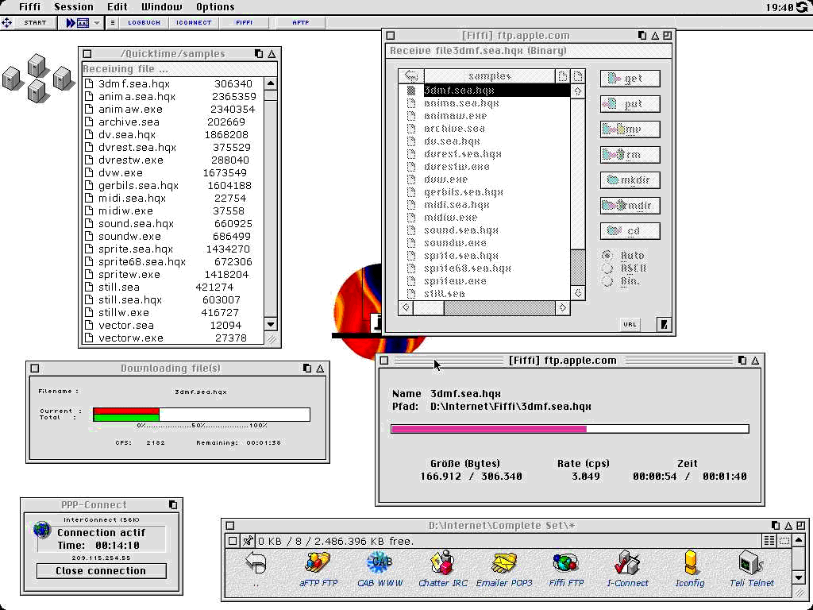Click the depth icon in Downloading file(s) title bar

[307, 369]
